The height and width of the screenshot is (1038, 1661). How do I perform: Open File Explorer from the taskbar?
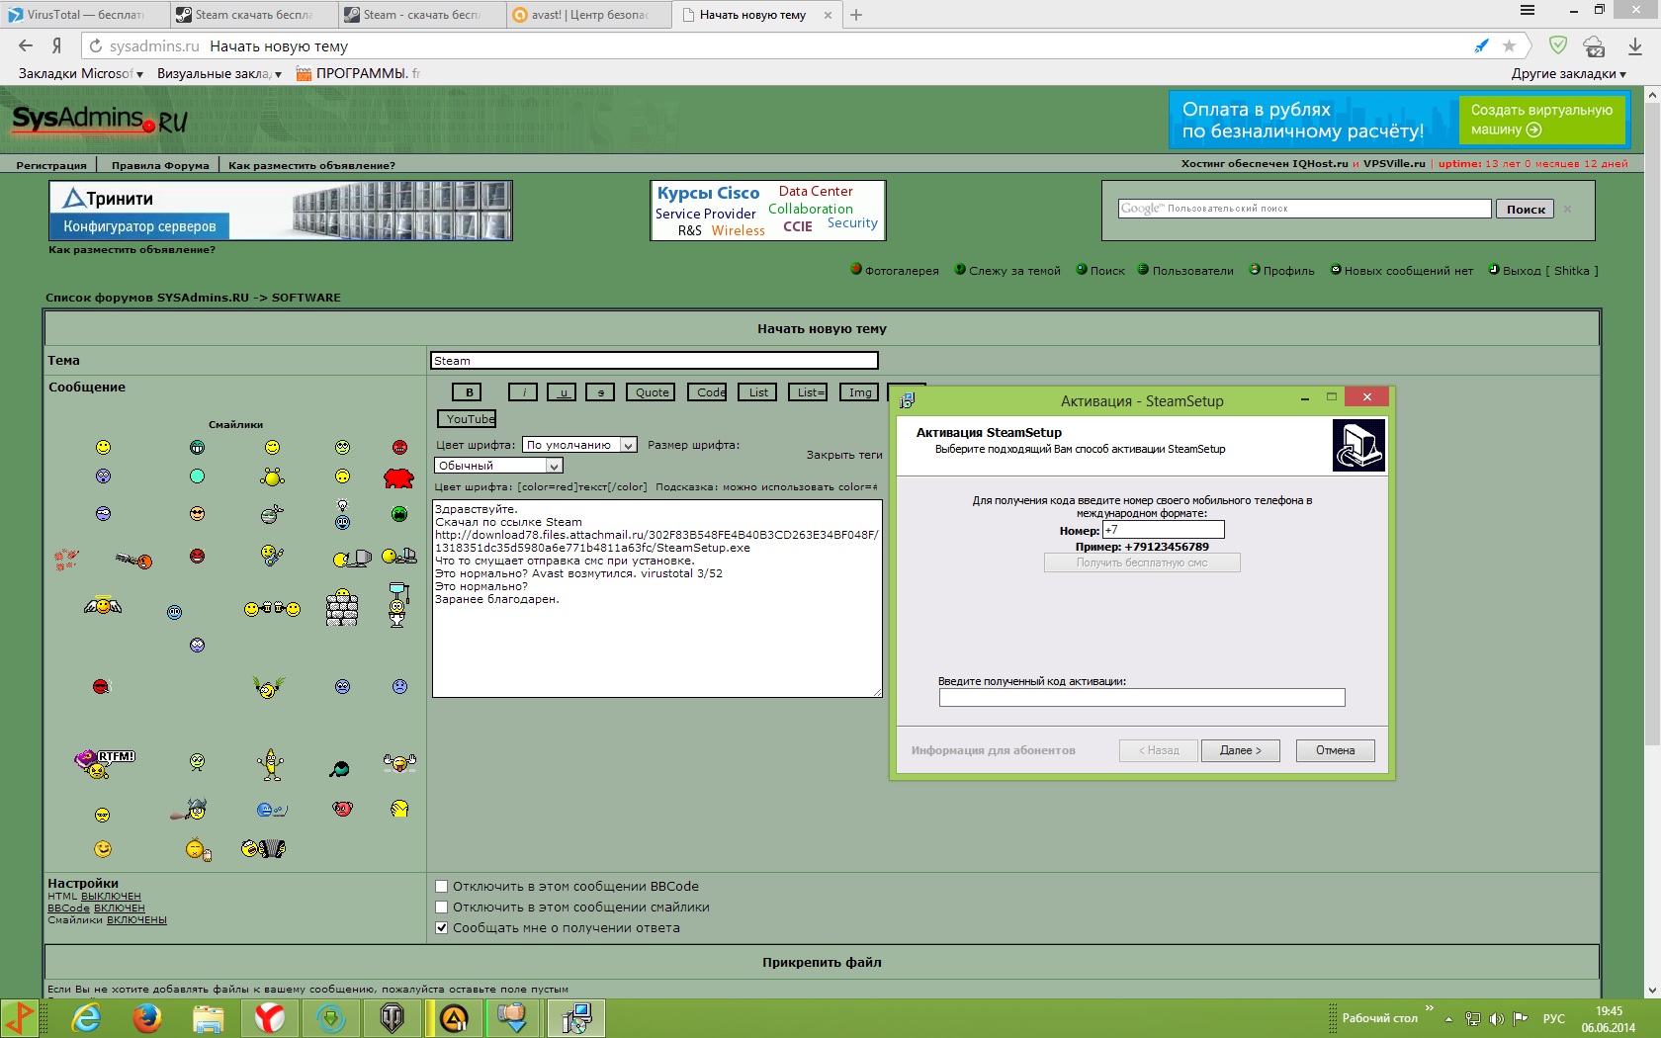pyautogui.click(x=208, y=1018)
